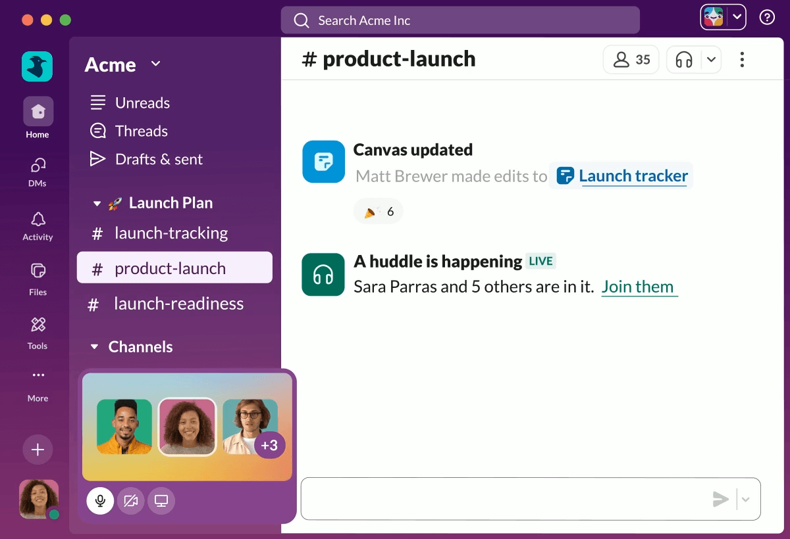
Task: View the 35 channel members
Action: pos(631,60)
